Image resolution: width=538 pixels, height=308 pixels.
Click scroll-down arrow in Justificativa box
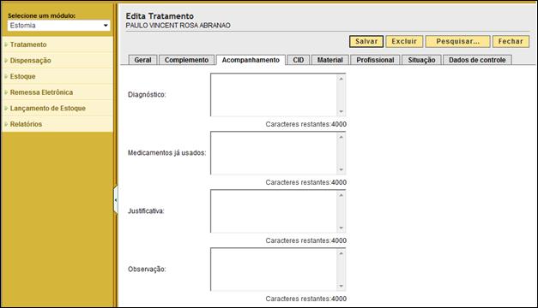341,228
